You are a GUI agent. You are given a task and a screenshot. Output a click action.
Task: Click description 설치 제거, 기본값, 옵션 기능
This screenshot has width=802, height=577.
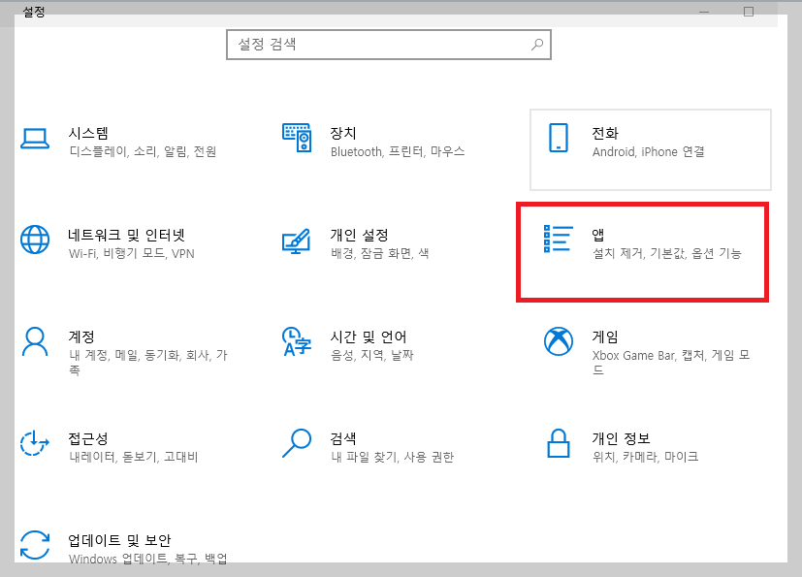(x=666, y=254)
